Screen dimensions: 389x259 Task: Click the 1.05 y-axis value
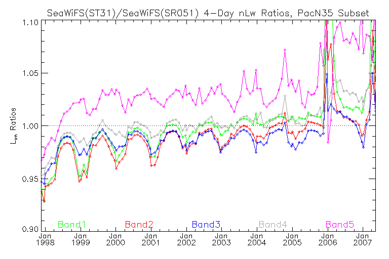click(x=30, y=73)
